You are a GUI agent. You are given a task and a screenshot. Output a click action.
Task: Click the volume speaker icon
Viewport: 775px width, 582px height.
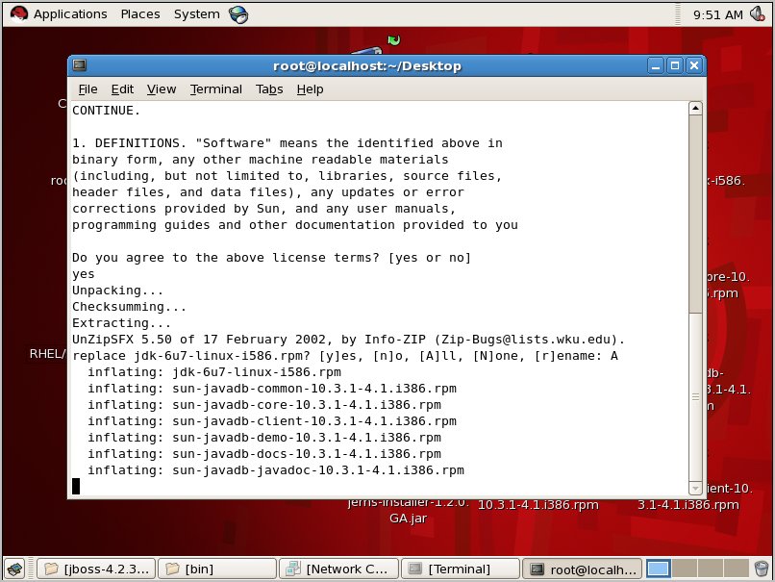point(757,13)
